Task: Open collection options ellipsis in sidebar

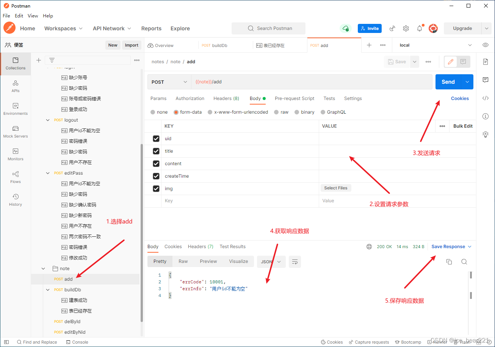Action: pos(137,60)
